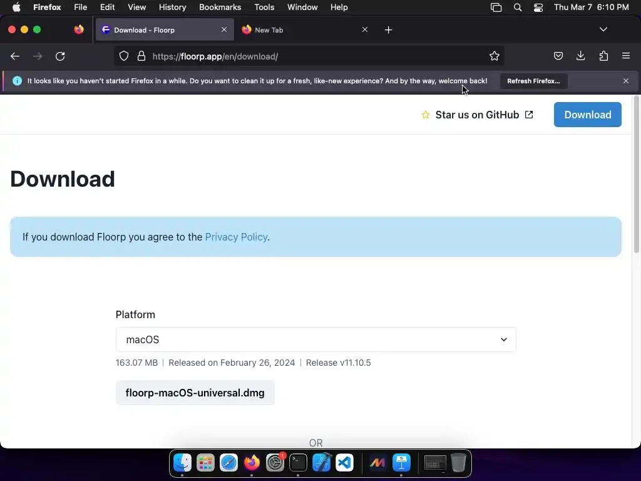Open the Window menu
Viewport: 641px width, 481px height.
[x=302, y=7]
